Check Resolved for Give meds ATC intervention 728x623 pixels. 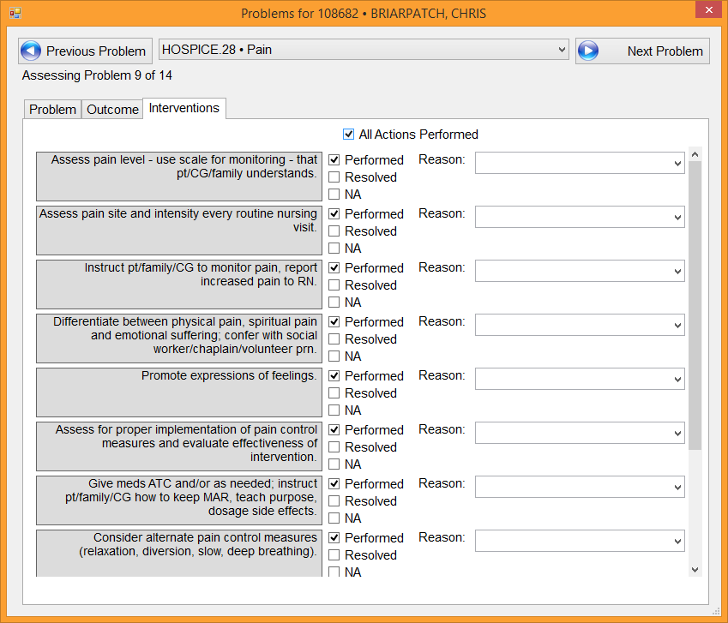coord(334,501)
